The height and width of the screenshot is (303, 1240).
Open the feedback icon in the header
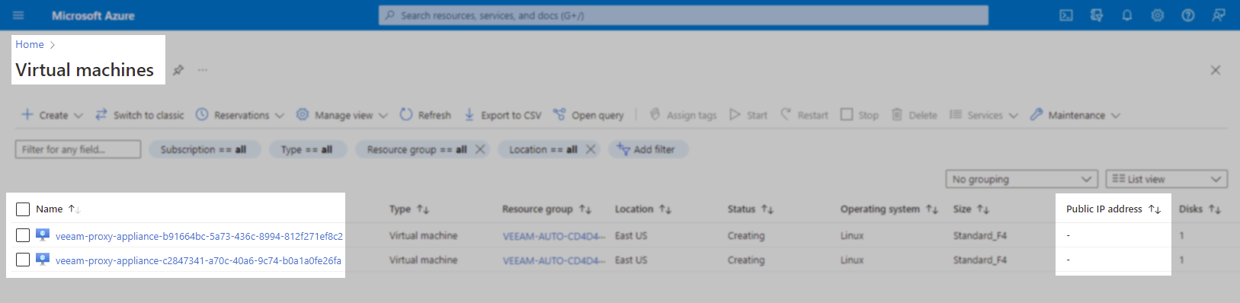coord(1219,15)
